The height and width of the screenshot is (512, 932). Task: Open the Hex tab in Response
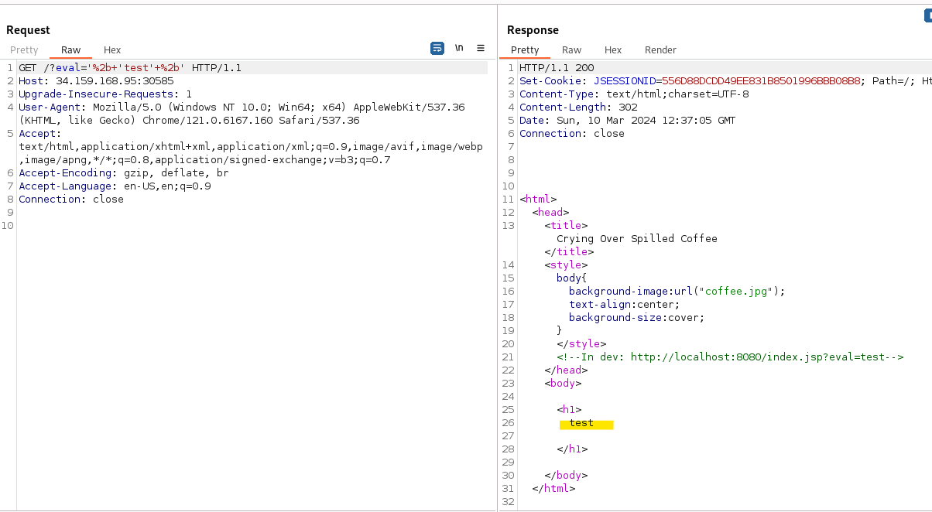(x=613, y=50)
